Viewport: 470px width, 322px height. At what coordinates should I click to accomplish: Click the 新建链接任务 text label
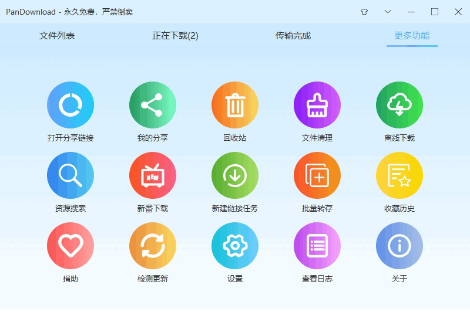tap(234, 208)
